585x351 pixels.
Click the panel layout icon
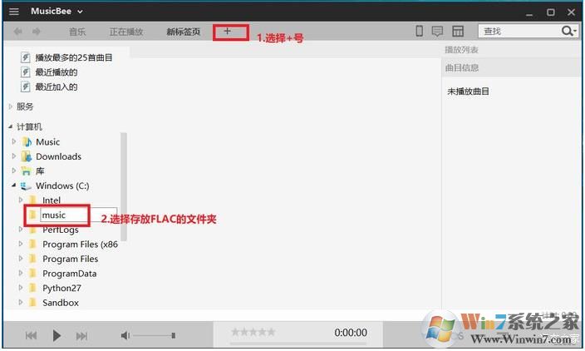click(458, 32)
